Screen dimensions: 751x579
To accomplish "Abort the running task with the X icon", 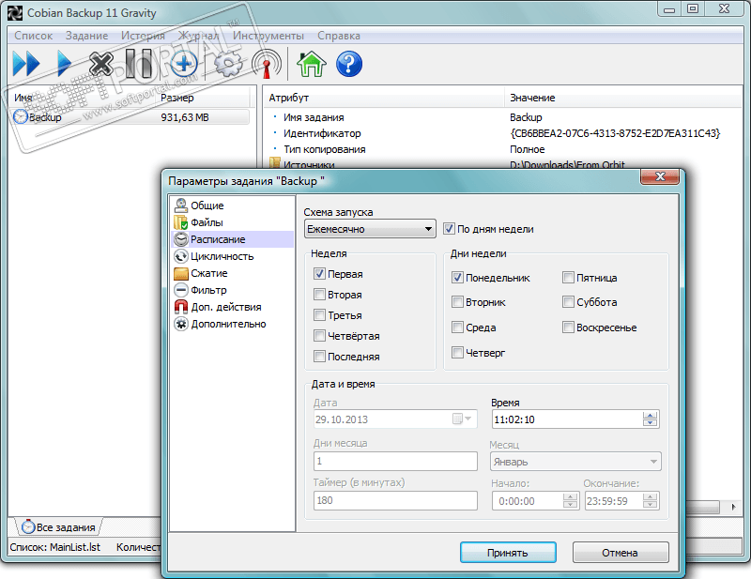I will (x=101, y=63).
